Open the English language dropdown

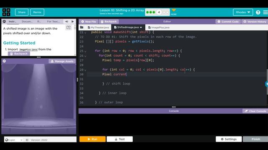click(x=14, y=140)
